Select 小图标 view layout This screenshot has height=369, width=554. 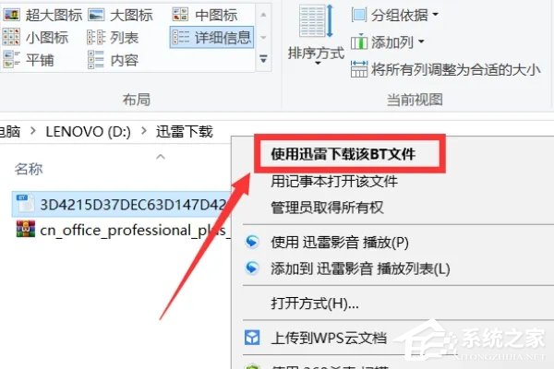(x=35, y=38)
